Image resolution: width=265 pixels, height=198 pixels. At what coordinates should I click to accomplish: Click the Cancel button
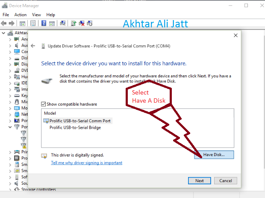225,181
